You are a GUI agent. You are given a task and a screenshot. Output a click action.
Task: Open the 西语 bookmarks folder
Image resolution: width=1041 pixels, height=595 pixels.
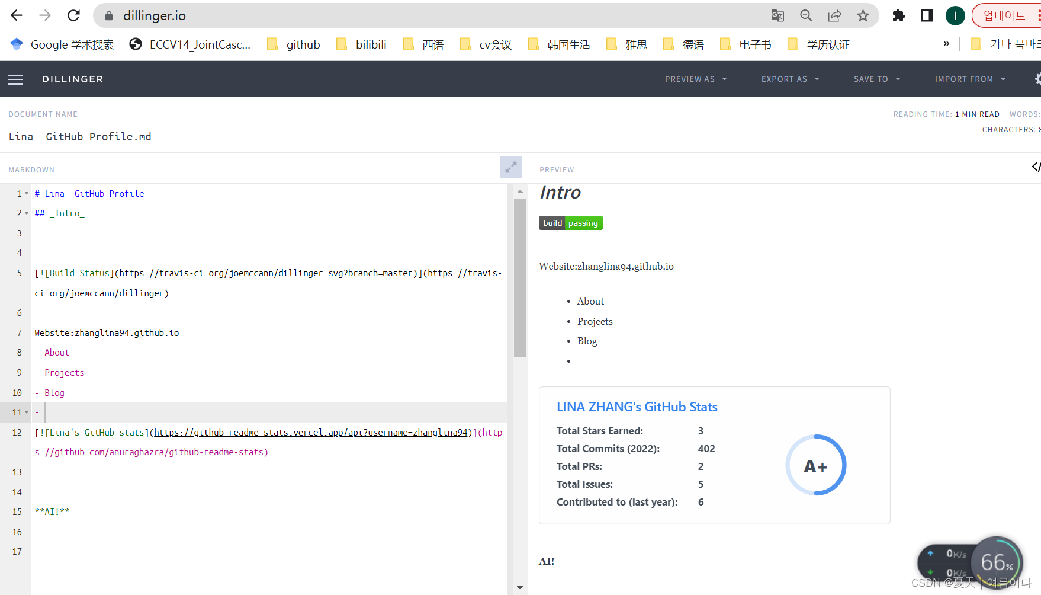pos(423,44)
